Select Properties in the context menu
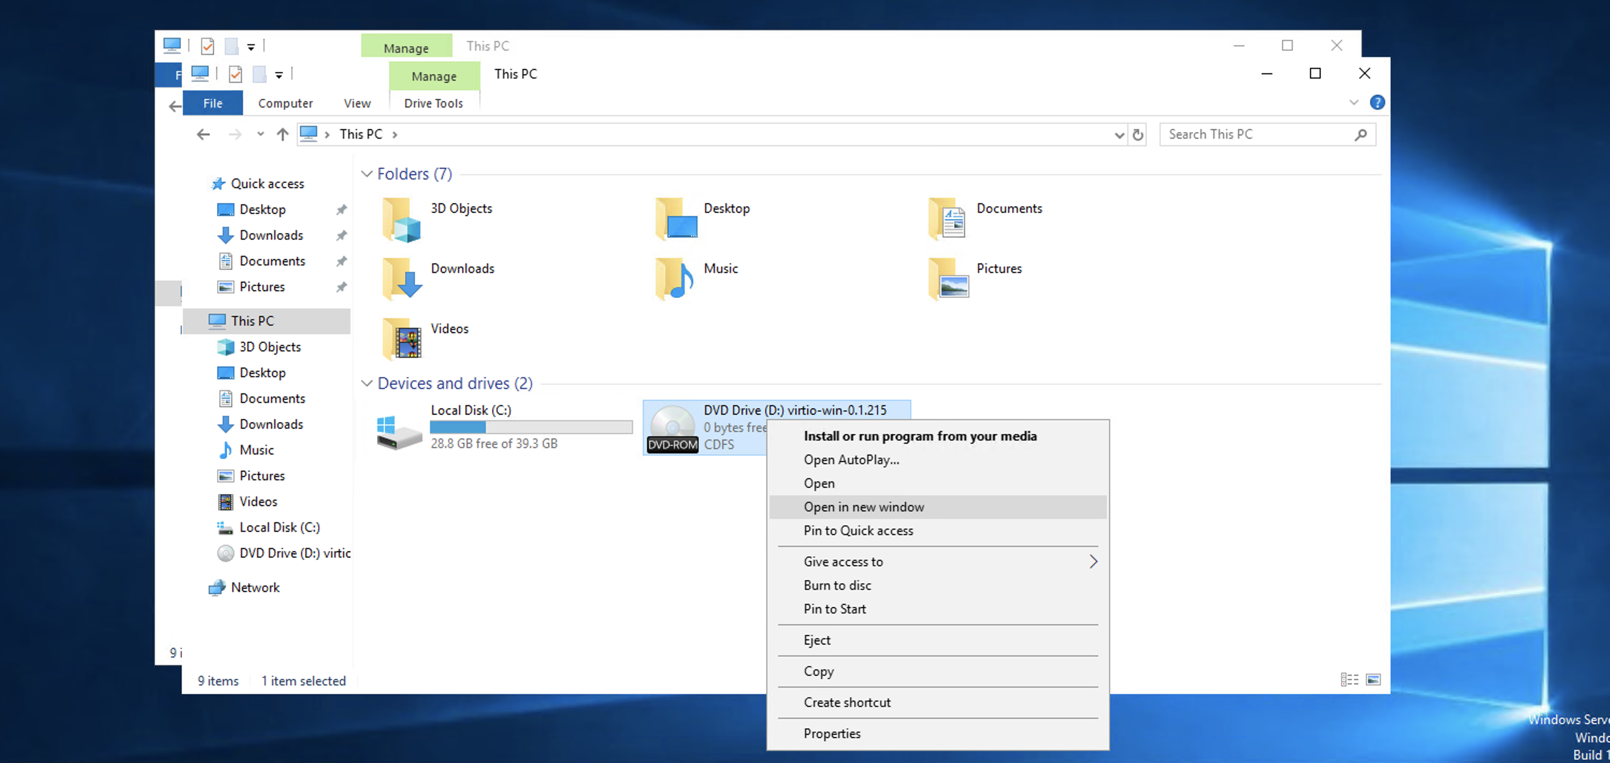 point(832,733)
